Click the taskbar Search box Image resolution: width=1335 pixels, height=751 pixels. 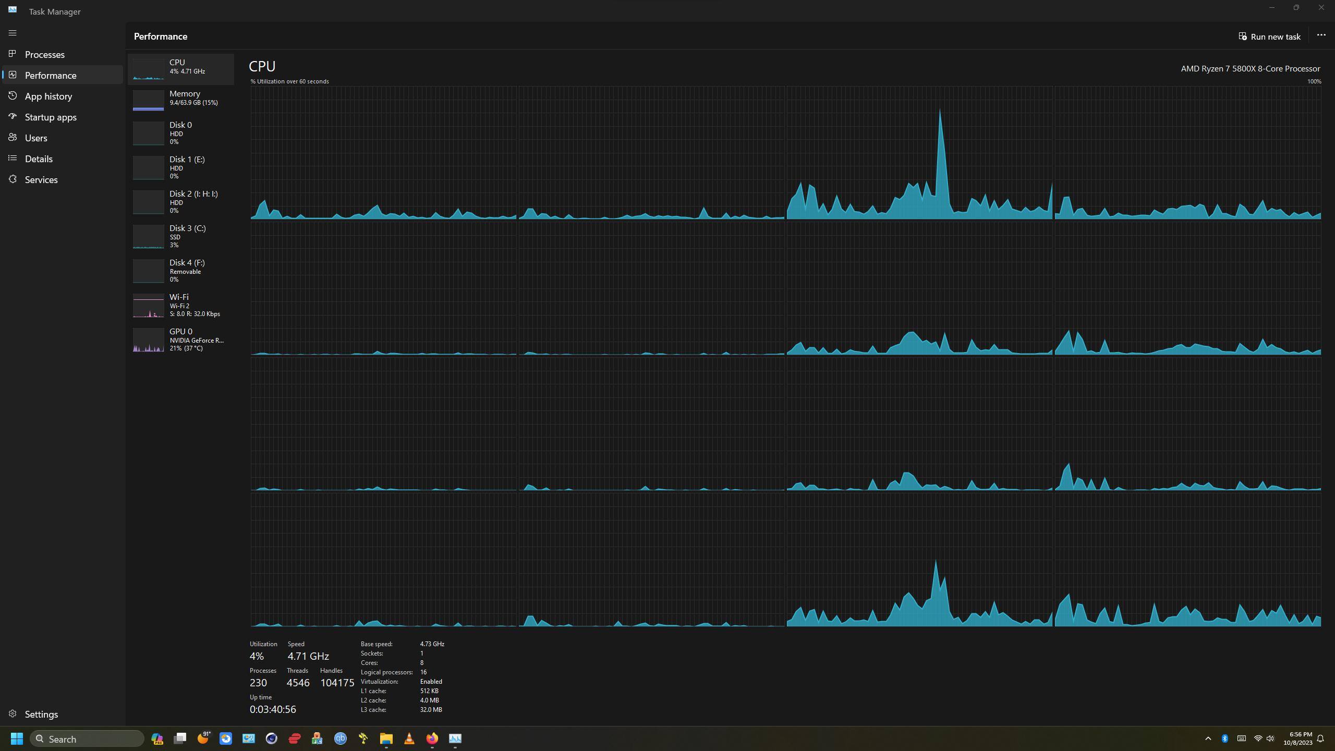coord(87,738)
